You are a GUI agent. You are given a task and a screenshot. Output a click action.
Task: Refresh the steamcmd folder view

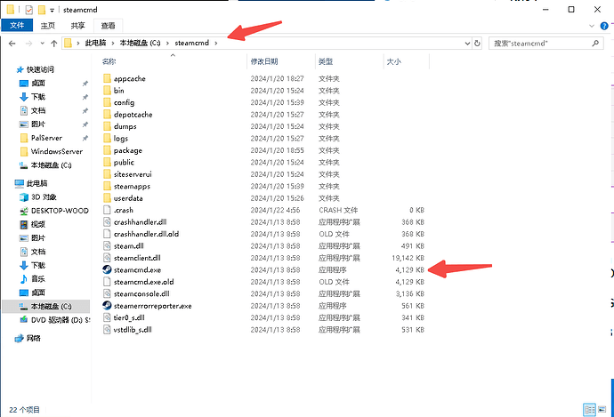pyautogui.click(x=477, y=43)
